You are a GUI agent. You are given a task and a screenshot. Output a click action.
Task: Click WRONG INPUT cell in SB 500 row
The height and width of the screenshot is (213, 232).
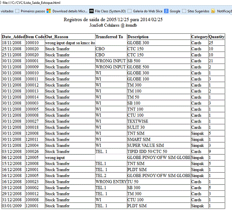pyautogui.click(x=111, y=61)
